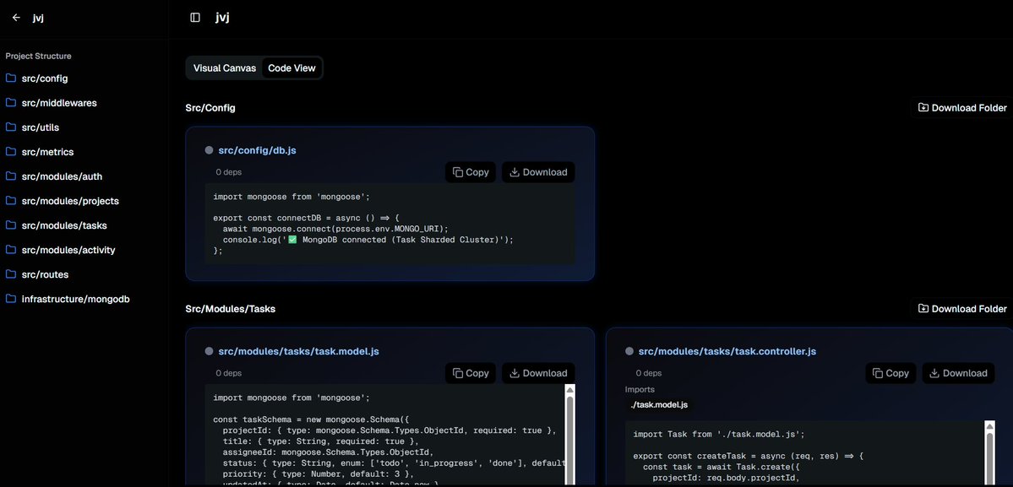
Task: Click the ./task.model.js import chip
Action: click(x=659, y=405)
